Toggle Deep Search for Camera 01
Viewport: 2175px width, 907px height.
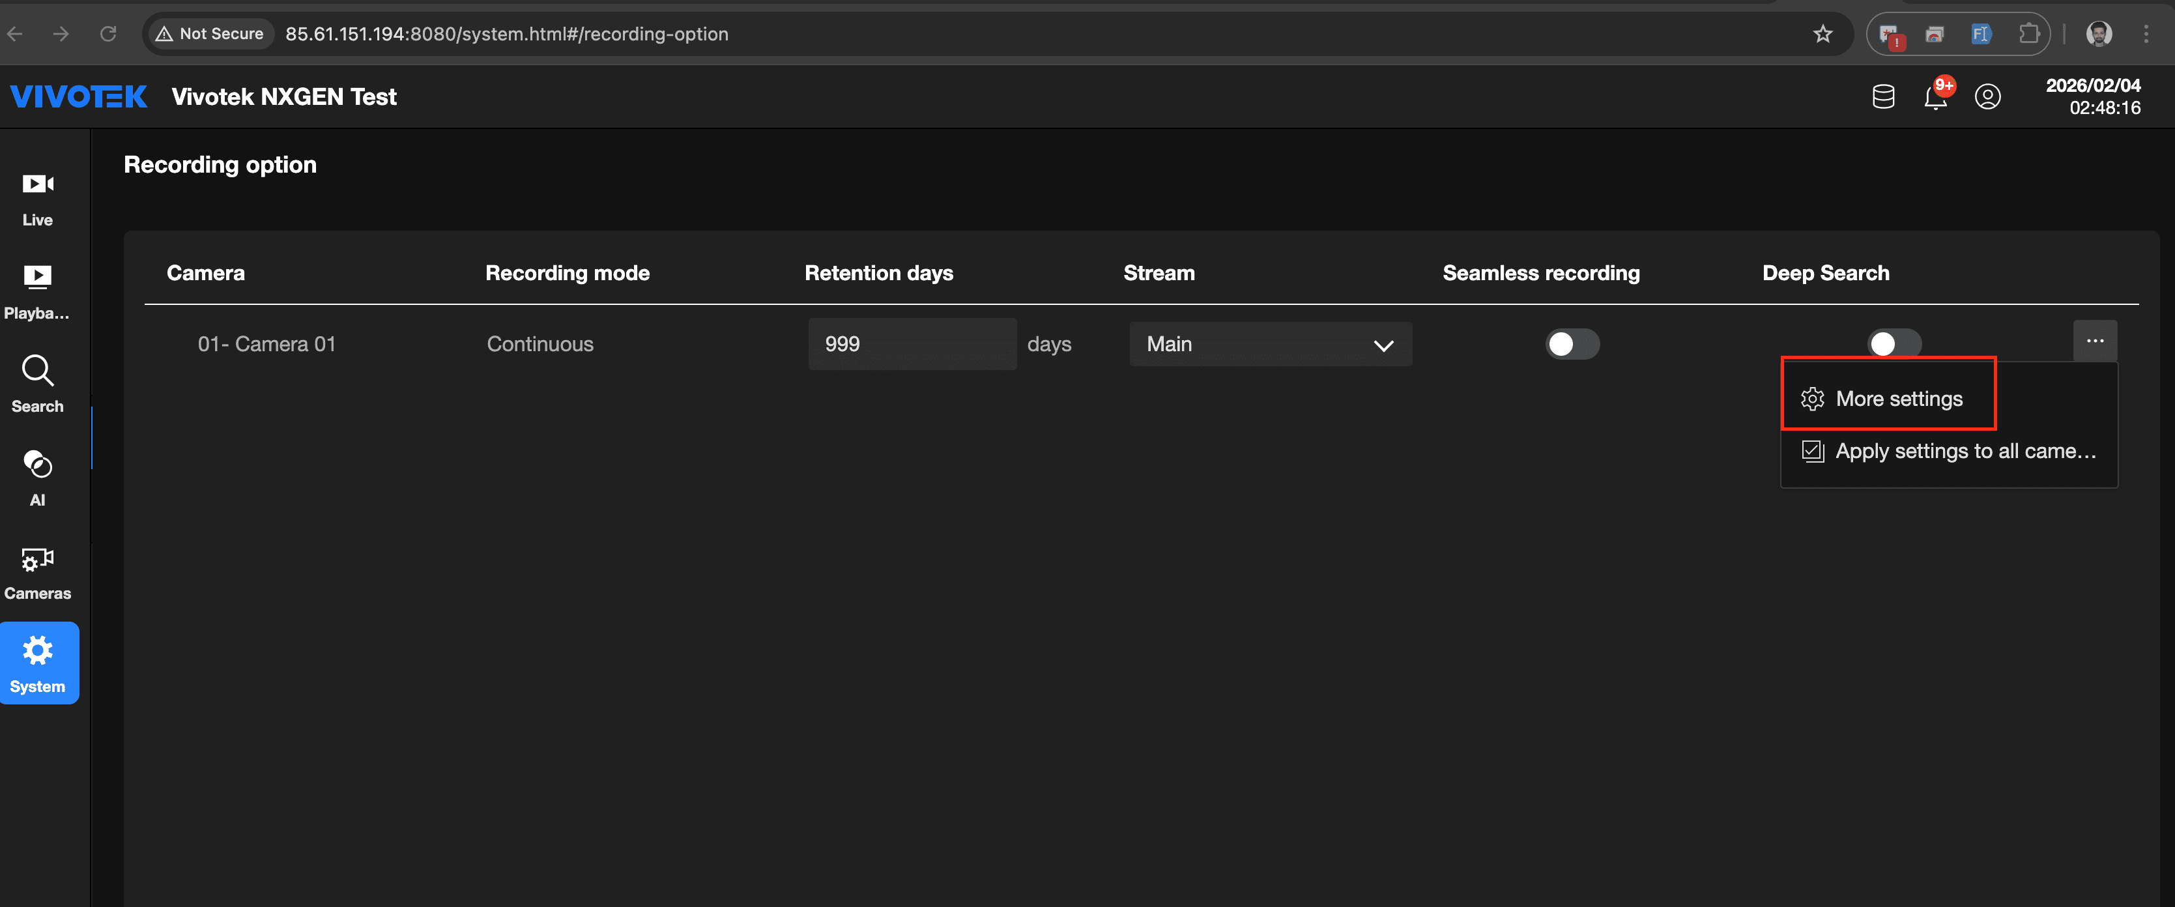click(1893, 344)
